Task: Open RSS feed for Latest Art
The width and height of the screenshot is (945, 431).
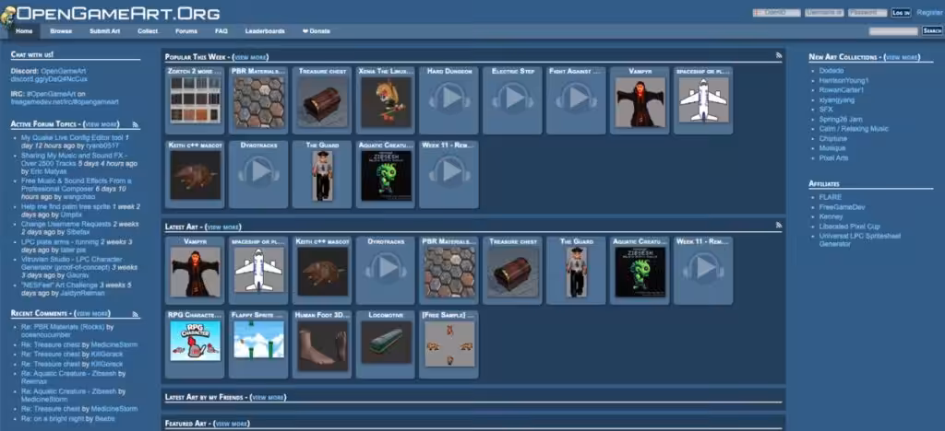Action: pyautogui.click(x=779, y=226)
